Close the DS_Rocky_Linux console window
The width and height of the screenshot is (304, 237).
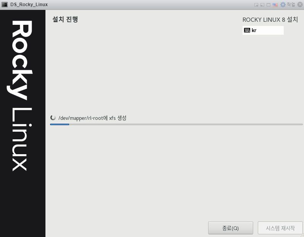click(300, 5)
